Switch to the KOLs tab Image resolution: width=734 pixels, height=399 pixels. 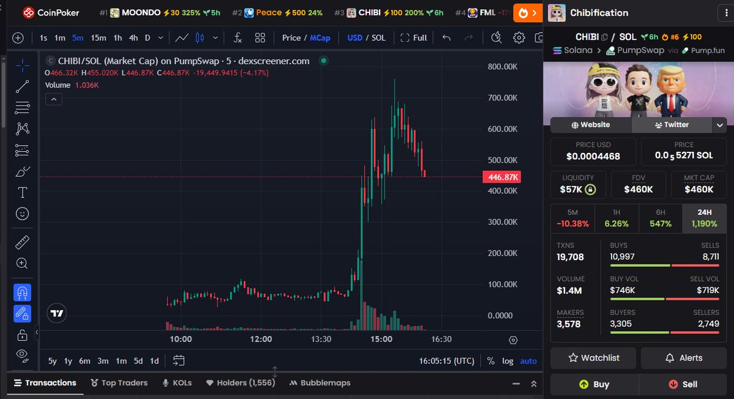pyautogui.click(x=177, y=382)
